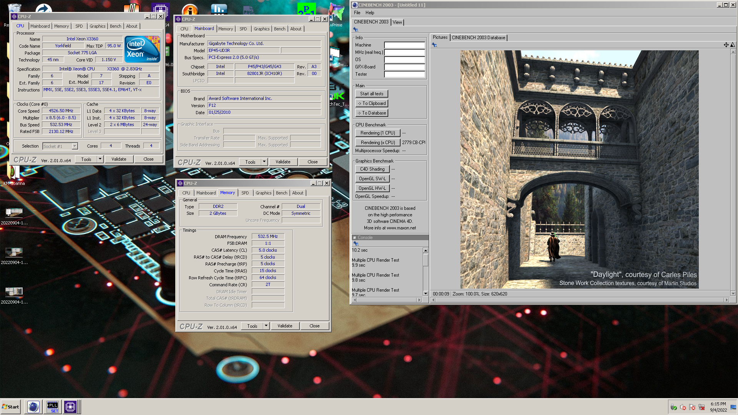Viewport: 738px width, 415px height.
Task: Open Bench tab in CPU-Z CPU window
Action: (115, 26)
